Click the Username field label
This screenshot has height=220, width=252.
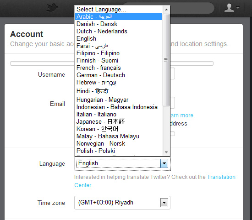click(x=51, y=74)
